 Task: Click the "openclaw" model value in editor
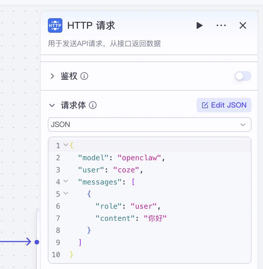140,158
